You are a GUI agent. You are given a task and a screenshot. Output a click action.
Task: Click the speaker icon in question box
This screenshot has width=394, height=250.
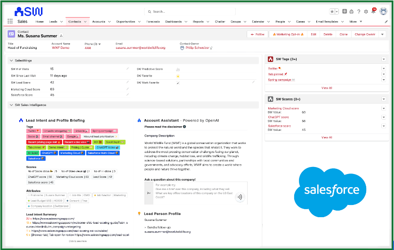click(240, 197)
